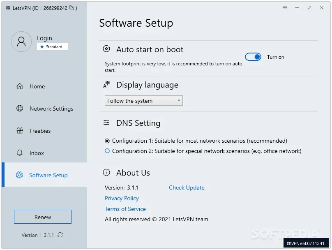The width and height of the screenshot is (332, 250).
Task: Select DNS Configuration 2 for office network
Action: (107, 151)
